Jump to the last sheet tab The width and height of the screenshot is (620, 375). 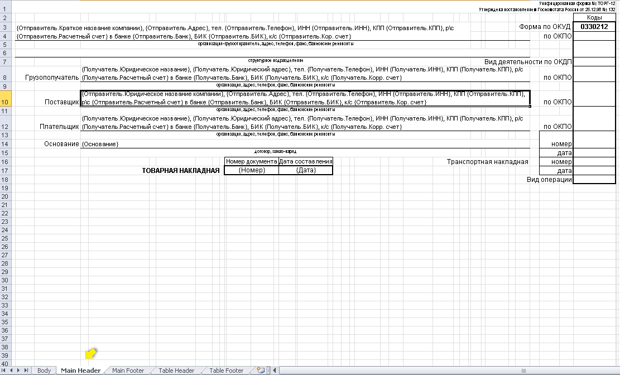point(26,371)
